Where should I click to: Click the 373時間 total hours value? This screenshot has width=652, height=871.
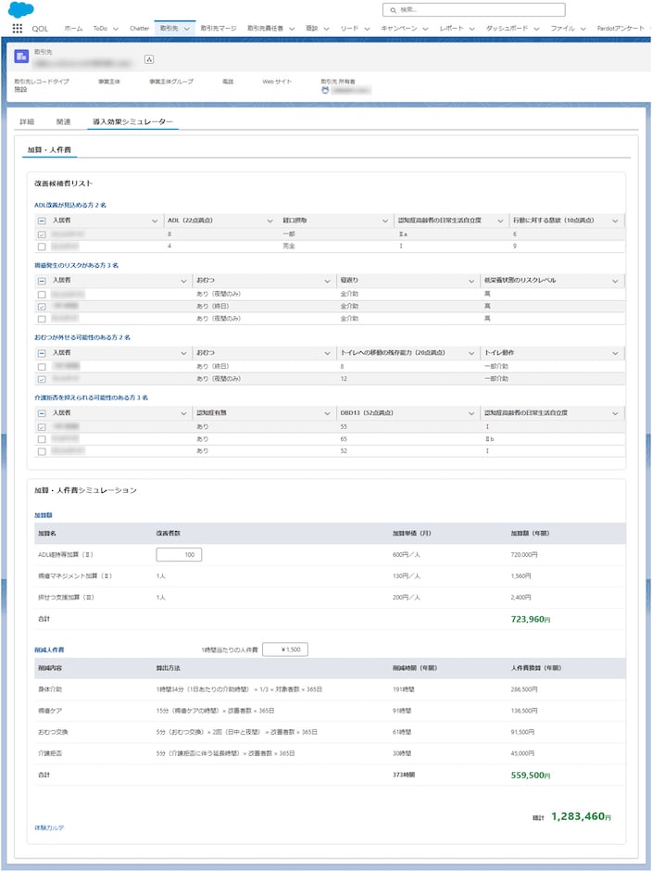point(404,775)
